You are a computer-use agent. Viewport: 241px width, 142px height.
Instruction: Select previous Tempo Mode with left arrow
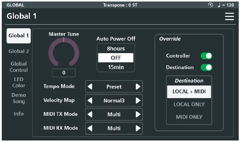pyautogui.click(x=90, y=87)
